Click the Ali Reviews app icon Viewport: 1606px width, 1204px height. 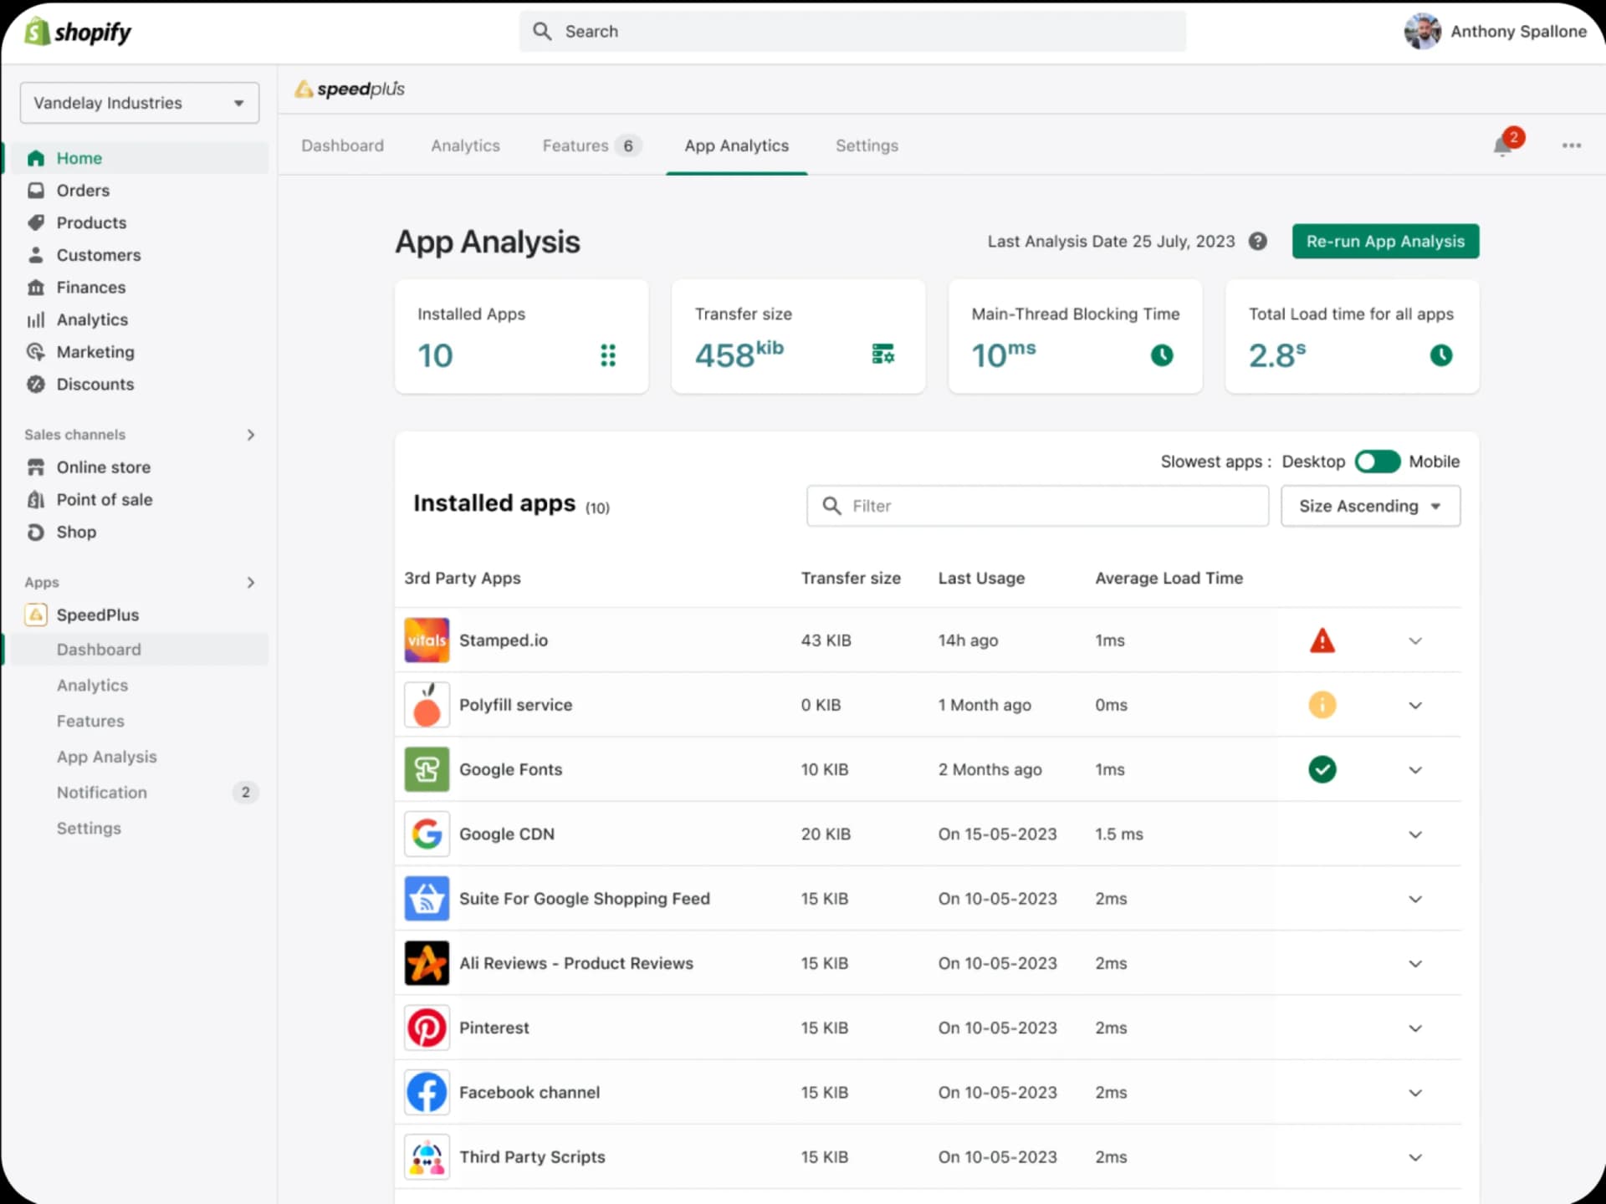click(x=427, y=963)
